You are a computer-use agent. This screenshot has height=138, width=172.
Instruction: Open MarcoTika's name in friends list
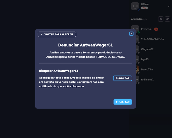pyautogui.click(x=147, y=69)
